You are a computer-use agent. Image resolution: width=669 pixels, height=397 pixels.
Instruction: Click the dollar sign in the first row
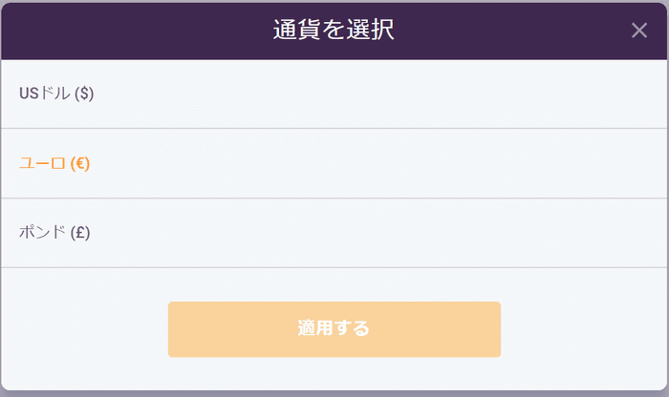pyautogui.click(x=84, y=93)
